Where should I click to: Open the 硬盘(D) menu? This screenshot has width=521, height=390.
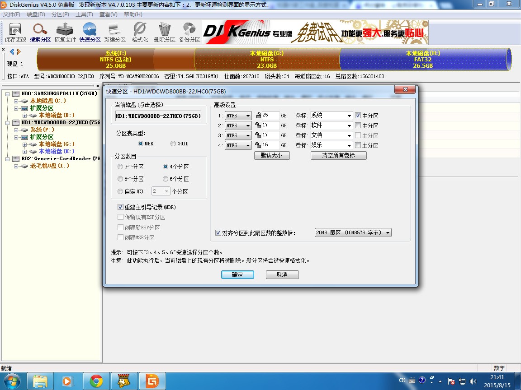(36, 14)
